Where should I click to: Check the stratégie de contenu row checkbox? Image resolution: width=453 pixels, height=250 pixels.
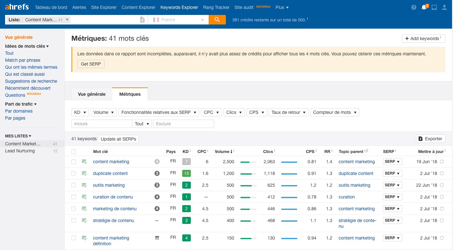point(74,220)
